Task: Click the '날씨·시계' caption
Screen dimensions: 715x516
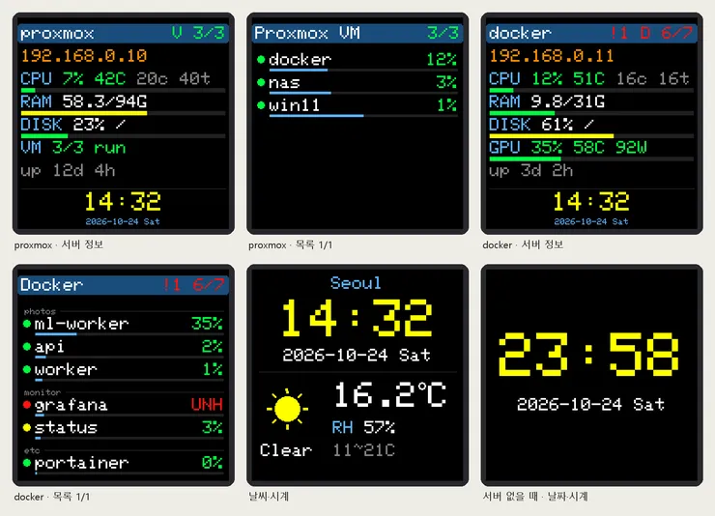Action: coord(269,497)
